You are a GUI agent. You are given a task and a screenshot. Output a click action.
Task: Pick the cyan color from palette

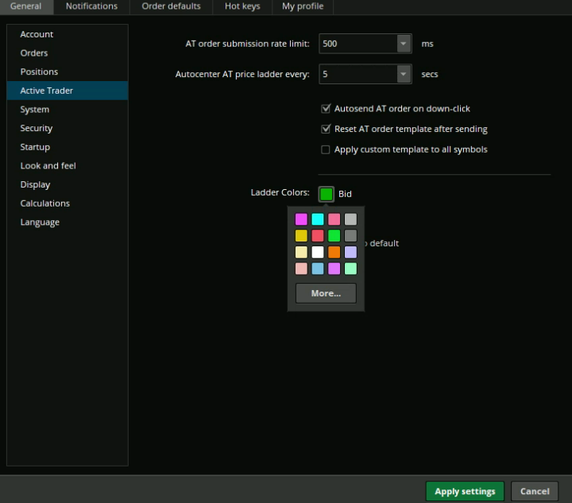click(x=318, y=219)
